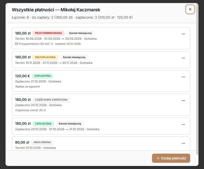Open options menu for NIEZAPŁACONA payment
Viewport: 204px width, 169px height.
coord(183,58)
